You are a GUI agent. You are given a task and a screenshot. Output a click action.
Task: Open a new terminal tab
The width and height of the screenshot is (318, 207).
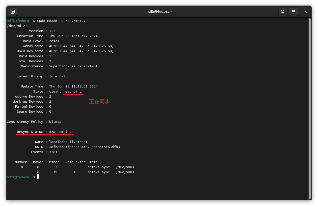coord(13,12)
